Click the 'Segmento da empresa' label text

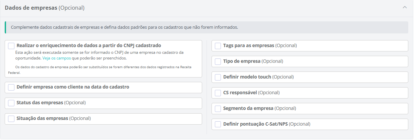pos(248,108)
